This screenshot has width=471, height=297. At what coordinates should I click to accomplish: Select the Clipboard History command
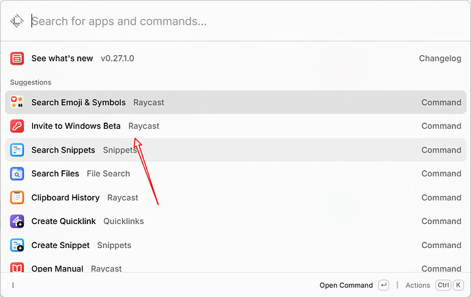tap(235, 198)
